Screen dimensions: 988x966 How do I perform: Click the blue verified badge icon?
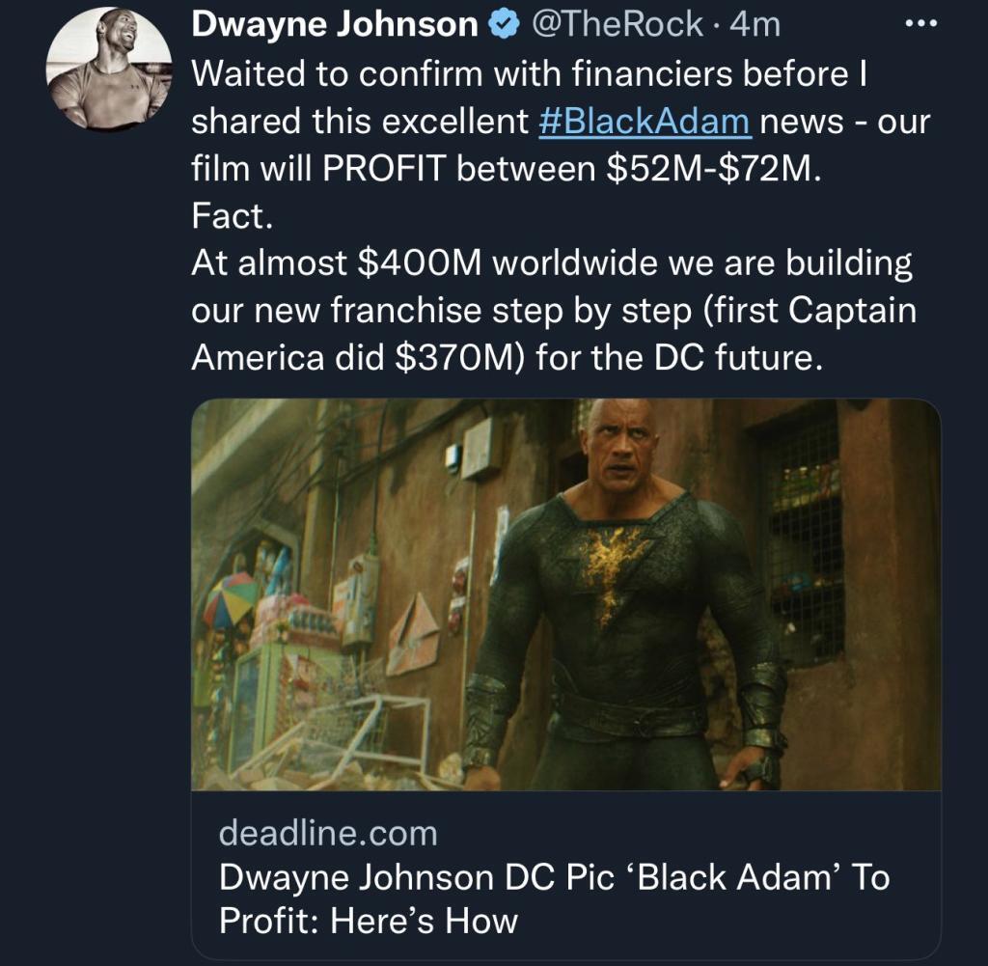[505, 25]
